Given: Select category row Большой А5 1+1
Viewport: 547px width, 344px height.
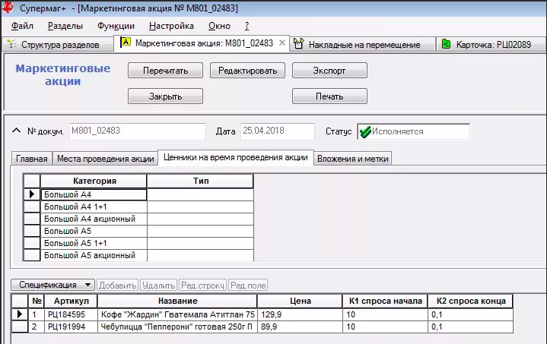Looking at the screenshot, I should [x=94, y=243].
